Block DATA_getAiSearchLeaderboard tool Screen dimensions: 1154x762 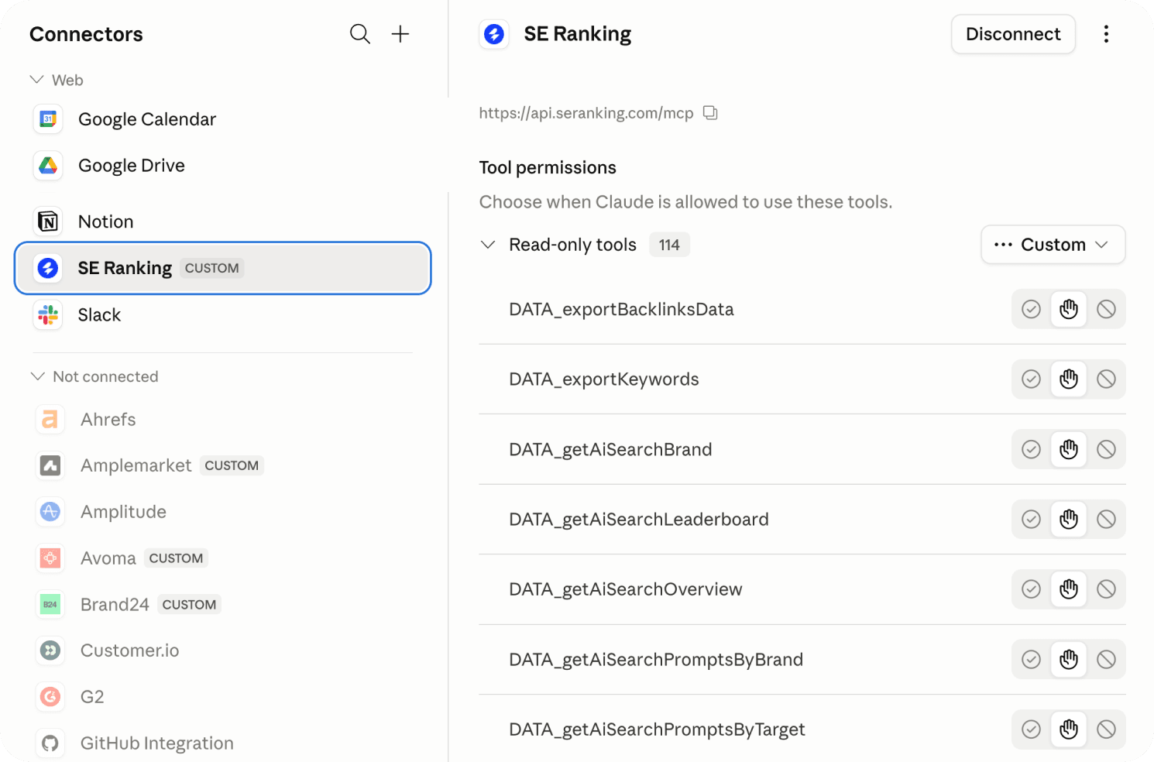(x=1107, y=519)
